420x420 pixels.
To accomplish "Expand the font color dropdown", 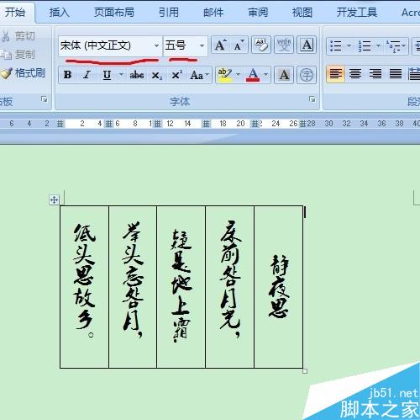I will coord(265,75).
